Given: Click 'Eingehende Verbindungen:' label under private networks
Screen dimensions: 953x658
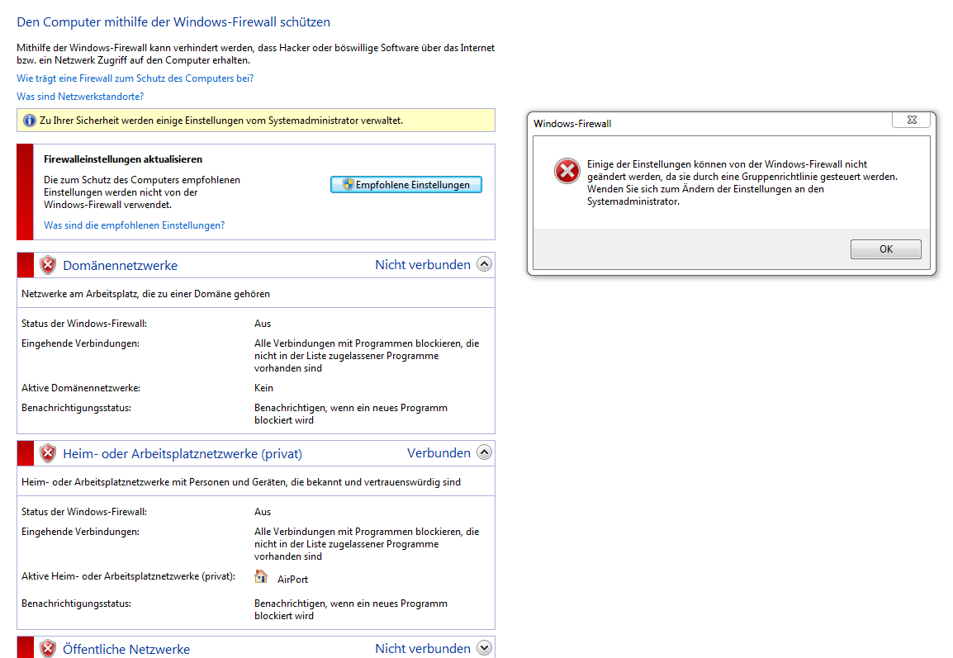Looking at the screenshot, I should 80,532.
